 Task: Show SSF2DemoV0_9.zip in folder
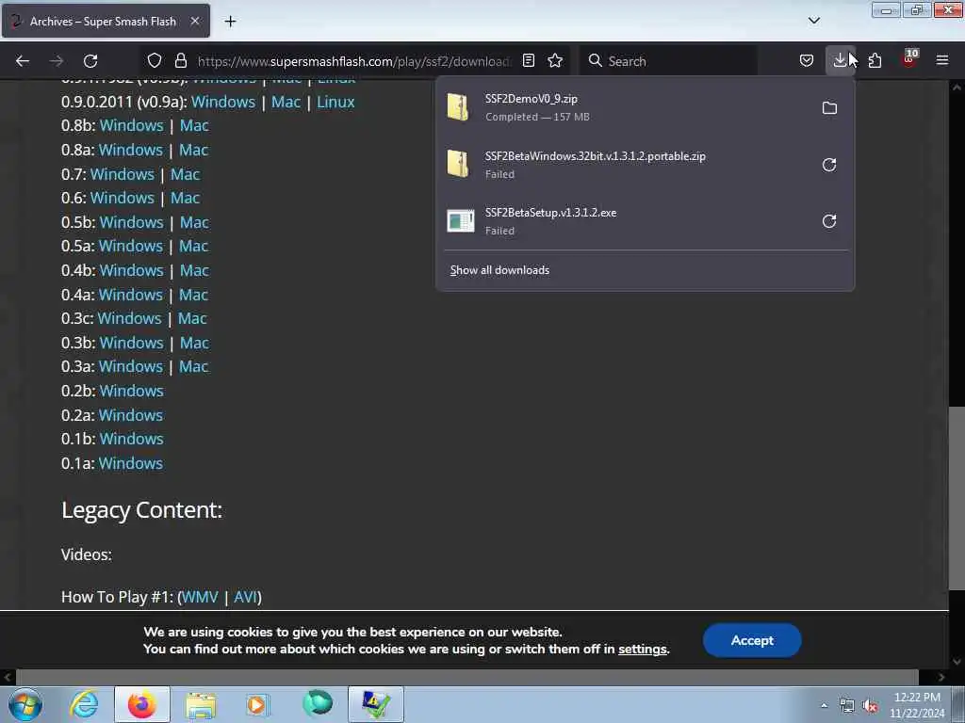coord(829,108)
